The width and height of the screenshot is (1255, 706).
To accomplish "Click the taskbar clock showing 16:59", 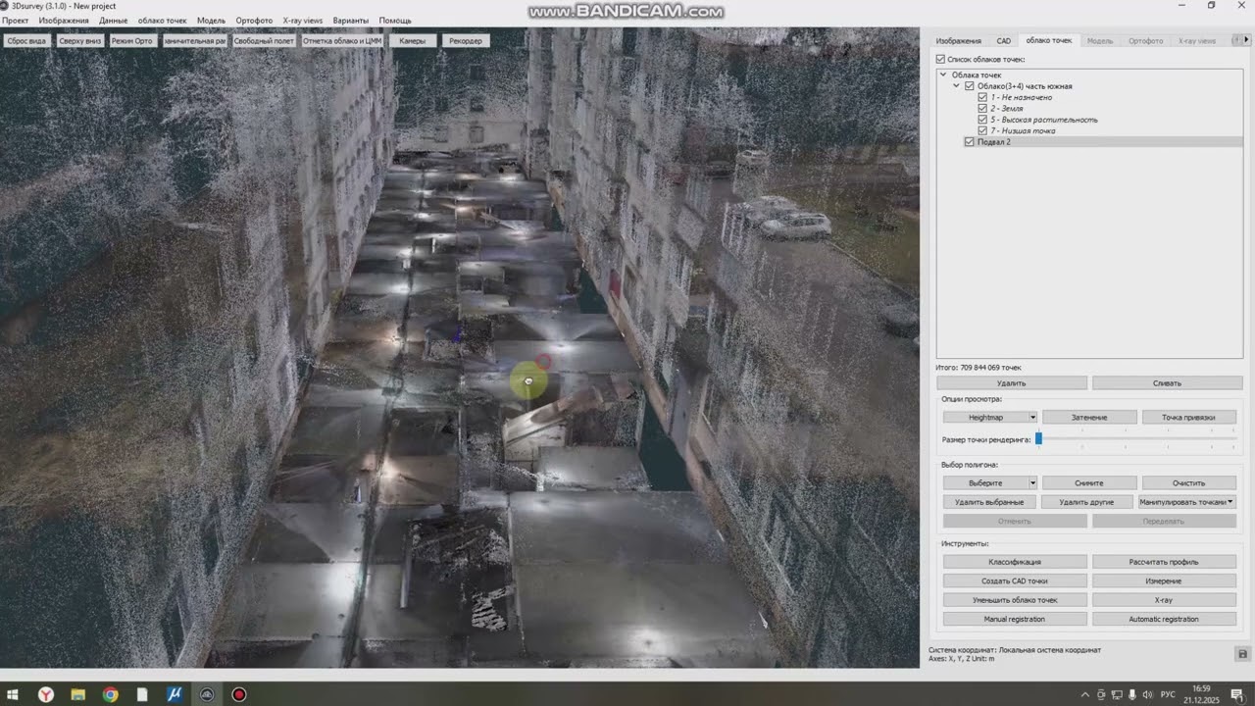I will point(1201,695).
